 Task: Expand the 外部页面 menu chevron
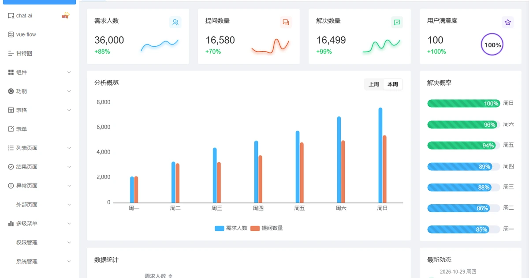click(x=69, y=205)
